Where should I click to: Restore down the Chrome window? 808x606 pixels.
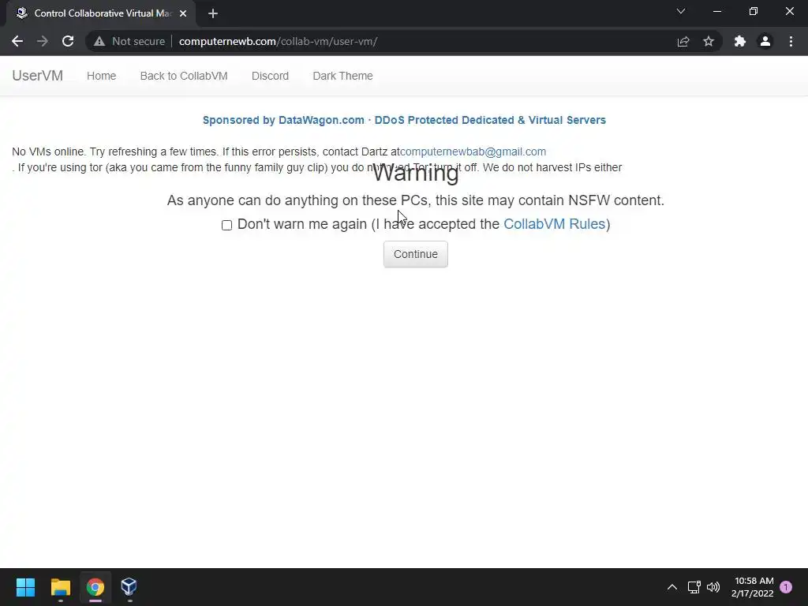[x=754, y=11]
